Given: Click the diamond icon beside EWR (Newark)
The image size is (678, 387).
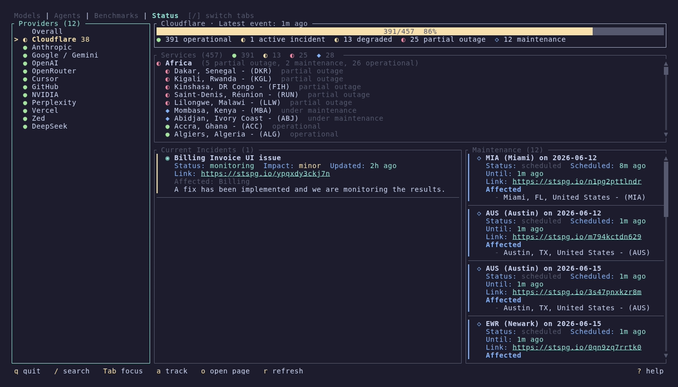Looking at the screenshot, I should coord(479,324).
